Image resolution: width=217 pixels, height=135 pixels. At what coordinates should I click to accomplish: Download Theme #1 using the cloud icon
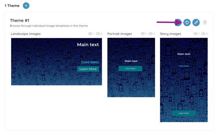pos(187,22)
